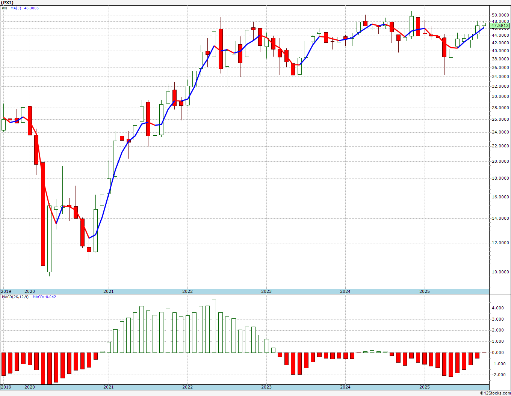Select the 2023 label under the MACD panel
511x396 pixels.
[266, 387]
